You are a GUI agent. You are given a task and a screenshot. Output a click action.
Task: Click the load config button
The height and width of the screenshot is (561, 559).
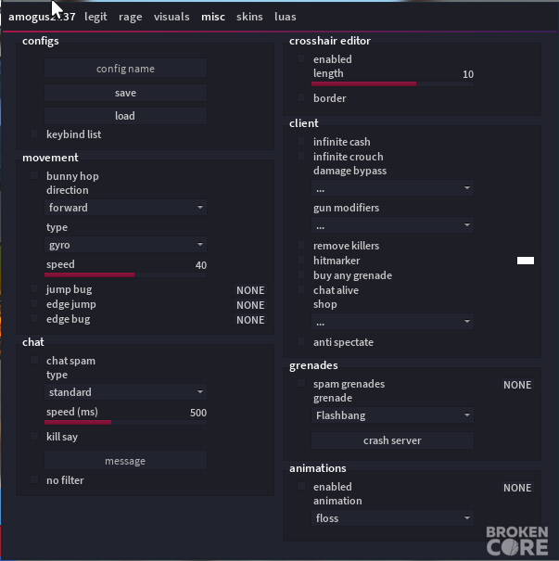pos(125,116)
